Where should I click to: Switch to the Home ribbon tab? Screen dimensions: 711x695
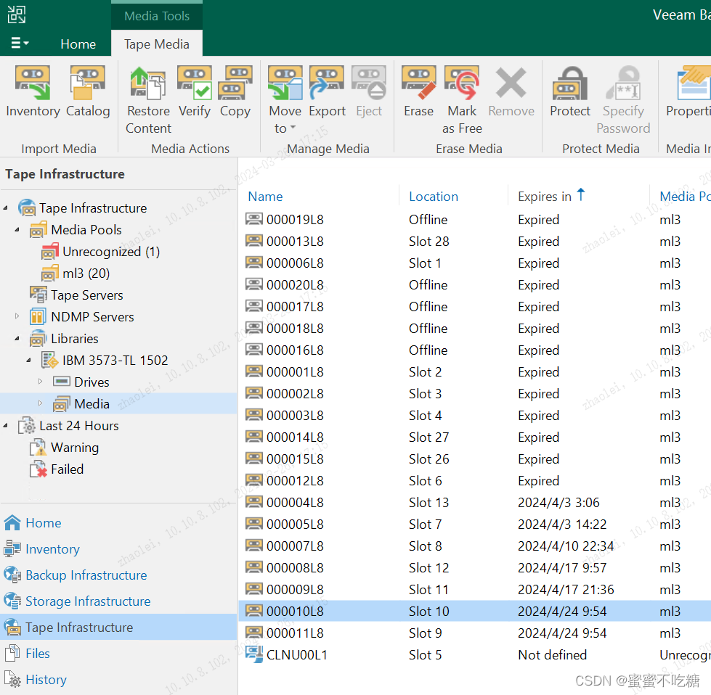[78, 44]
